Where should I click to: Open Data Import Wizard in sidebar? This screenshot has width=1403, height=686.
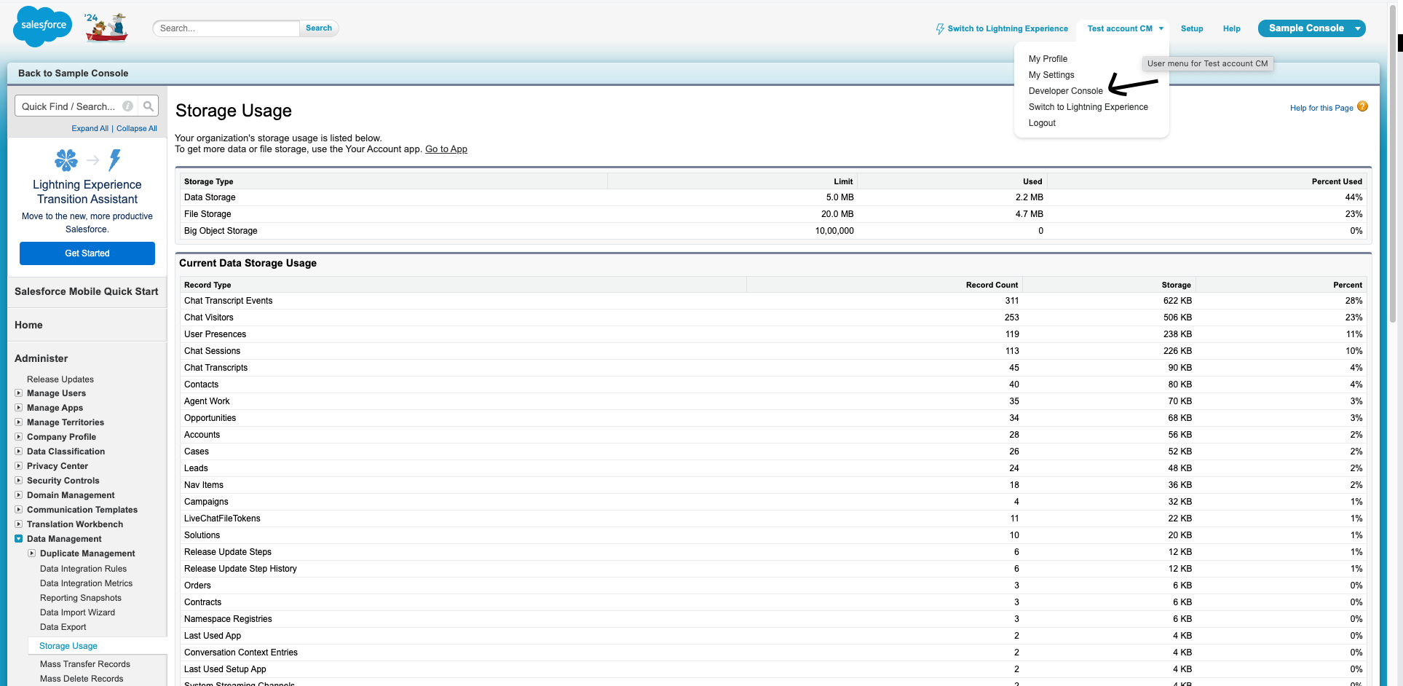77,612
